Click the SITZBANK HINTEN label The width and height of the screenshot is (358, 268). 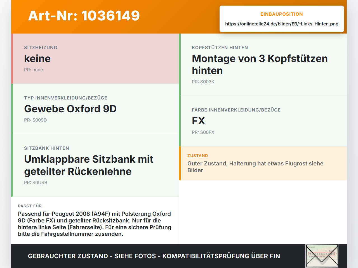[x=46, y=148]
